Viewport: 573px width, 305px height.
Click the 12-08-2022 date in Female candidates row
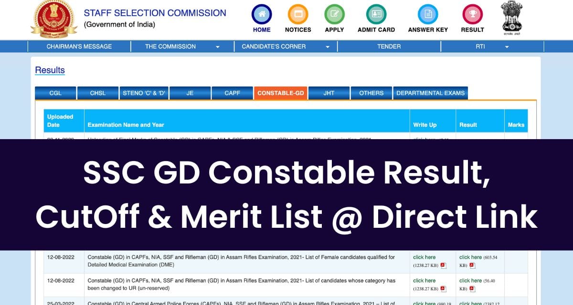tap(62, 257)
